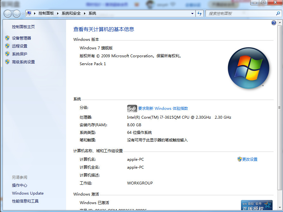
Task: Maximize the System window
Action: tap(263, 2)
